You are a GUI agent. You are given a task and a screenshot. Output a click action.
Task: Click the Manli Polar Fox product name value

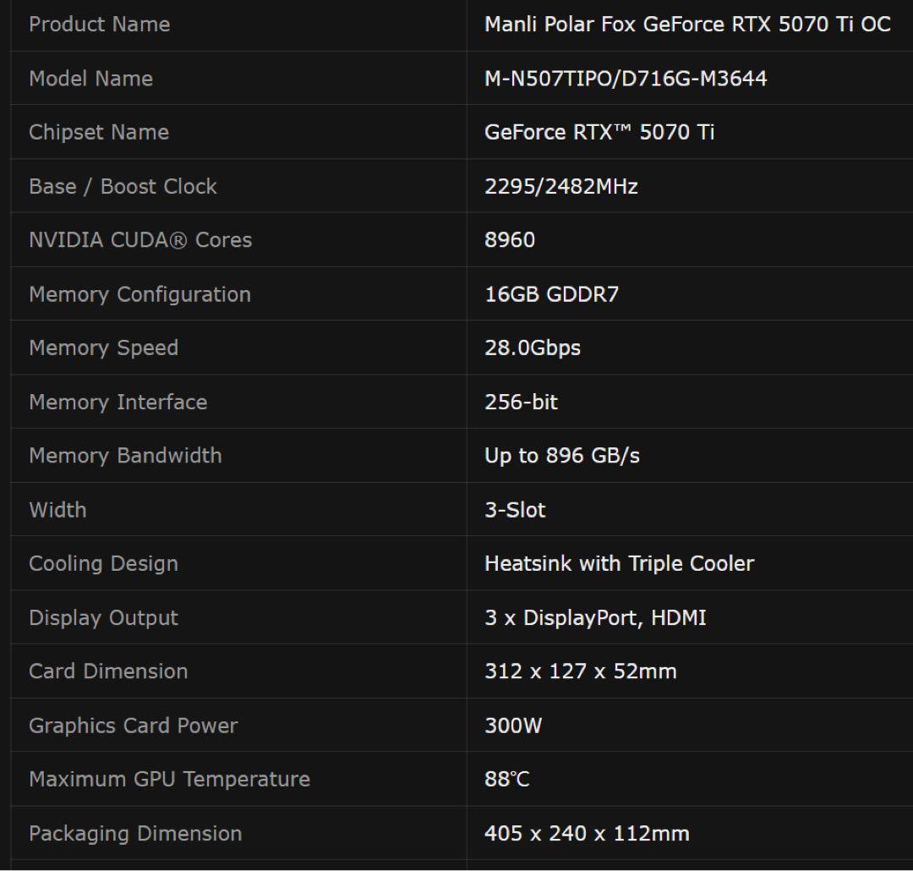686,25
